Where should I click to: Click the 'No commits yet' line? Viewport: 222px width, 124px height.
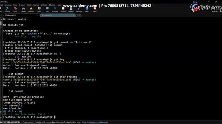tap(13, 25)
